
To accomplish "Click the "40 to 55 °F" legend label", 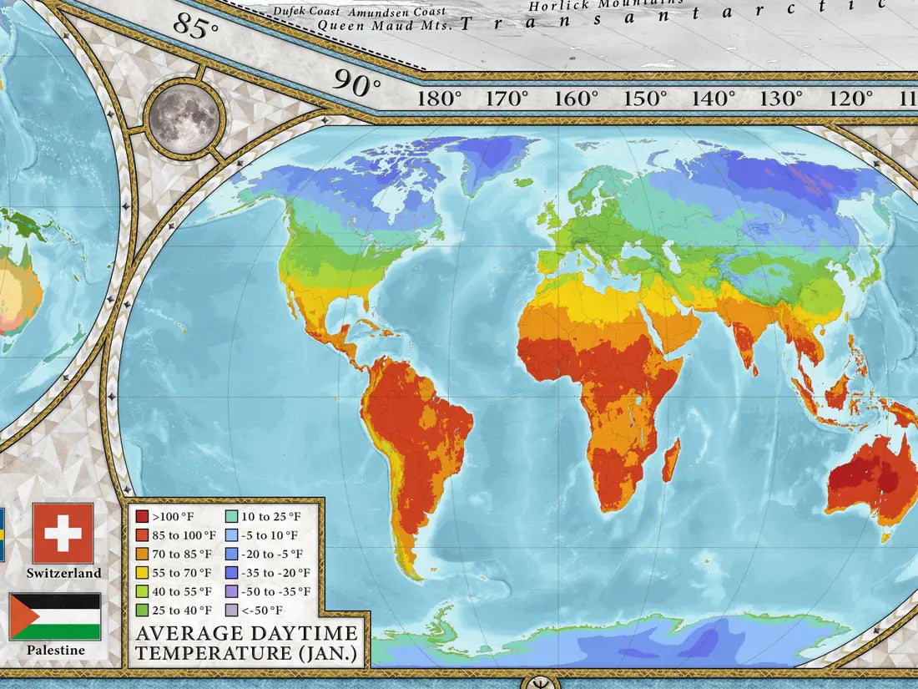I will [182, 592].
